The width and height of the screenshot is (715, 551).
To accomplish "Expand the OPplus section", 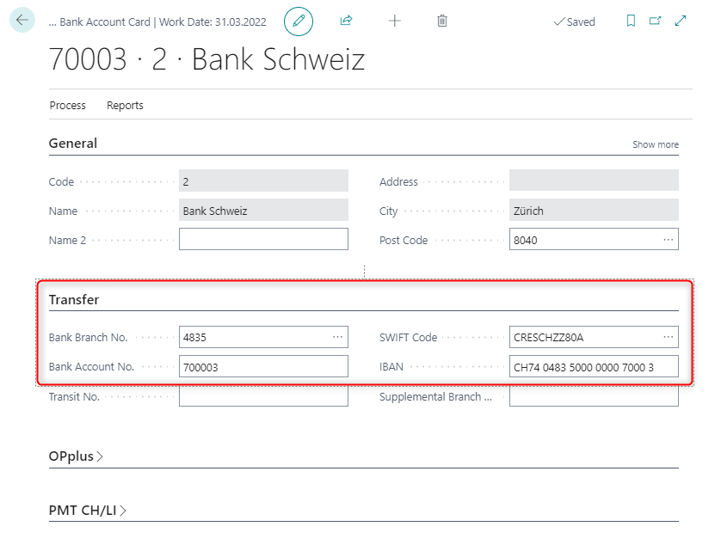I will coord(76,456).
